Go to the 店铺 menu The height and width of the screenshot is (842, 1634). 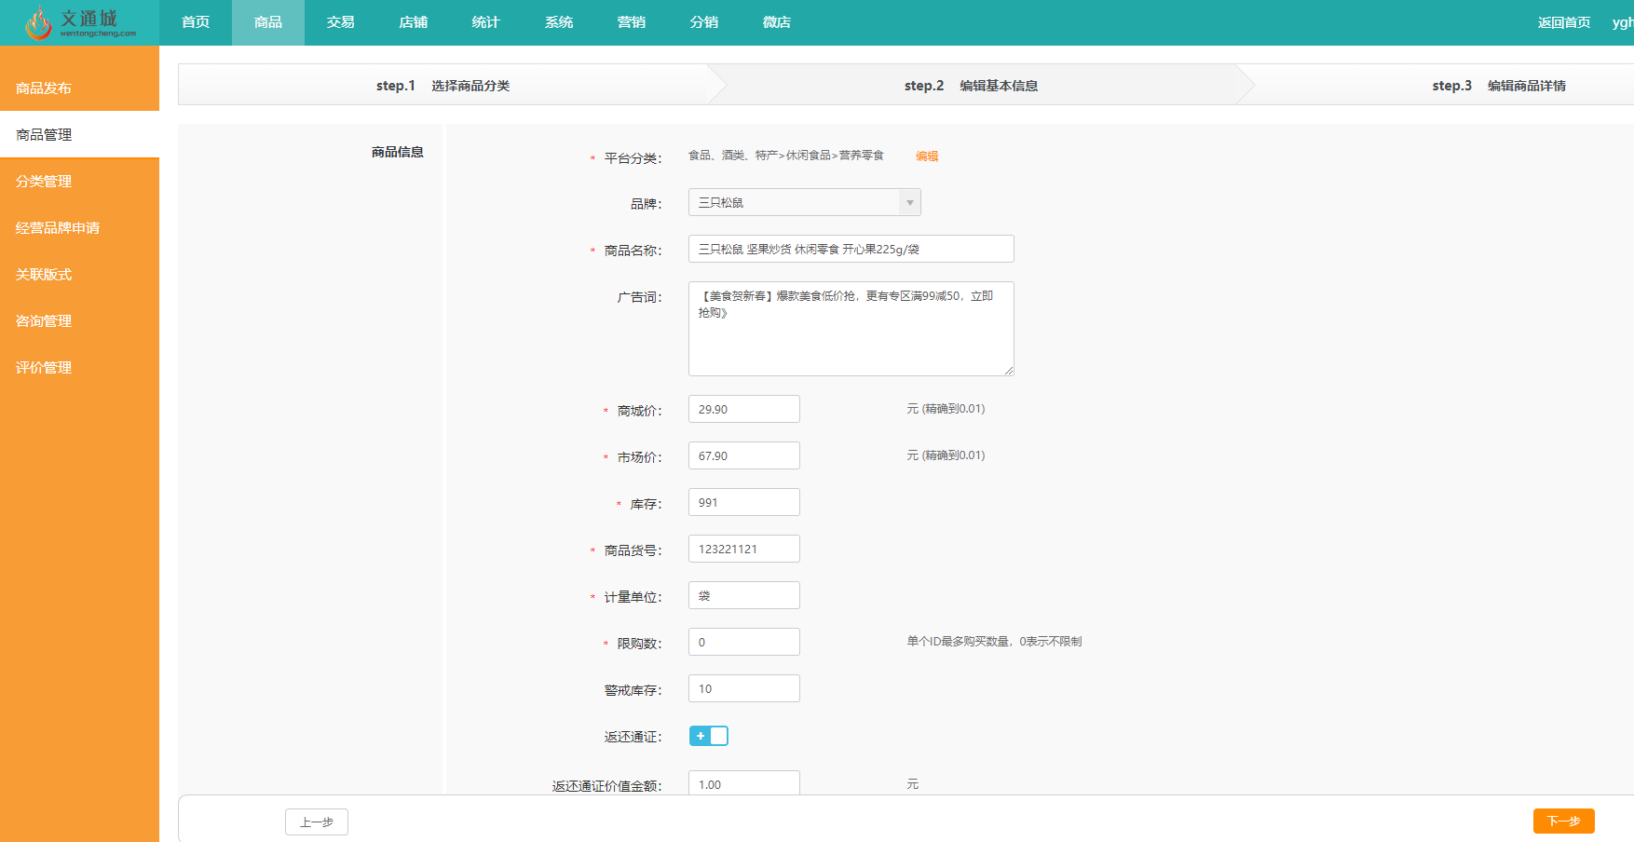pyautogui.click(x=414, y=22)
